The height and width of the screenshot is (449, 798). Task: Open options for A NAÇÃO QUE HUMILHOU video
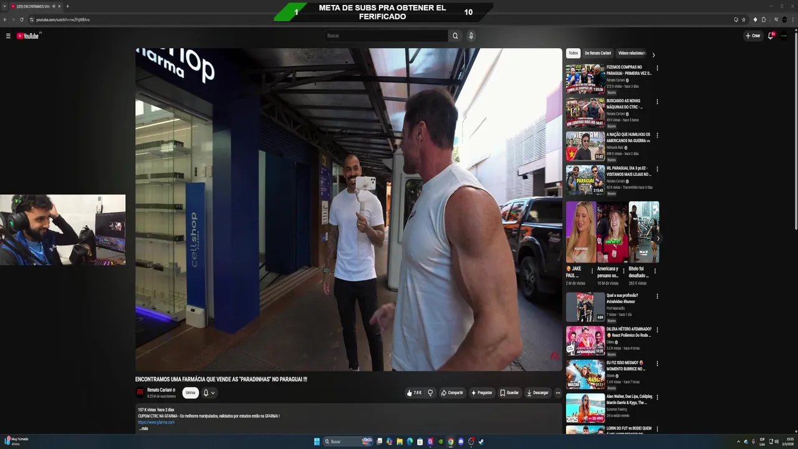pos(657,135)
